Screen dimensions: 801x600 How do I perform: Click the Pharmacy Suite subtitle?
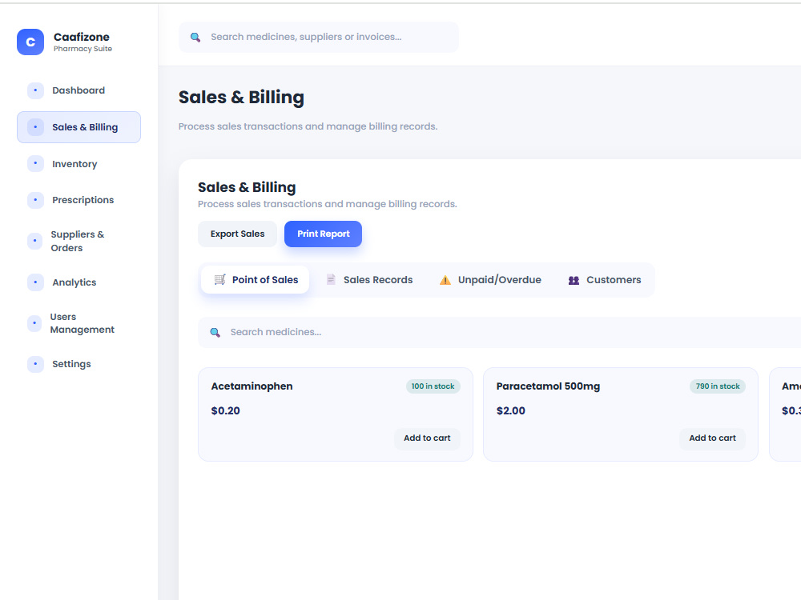point(83,49)
